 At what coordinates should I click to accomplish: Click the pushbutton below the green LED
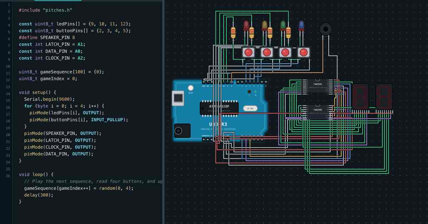tap(285, 53)
